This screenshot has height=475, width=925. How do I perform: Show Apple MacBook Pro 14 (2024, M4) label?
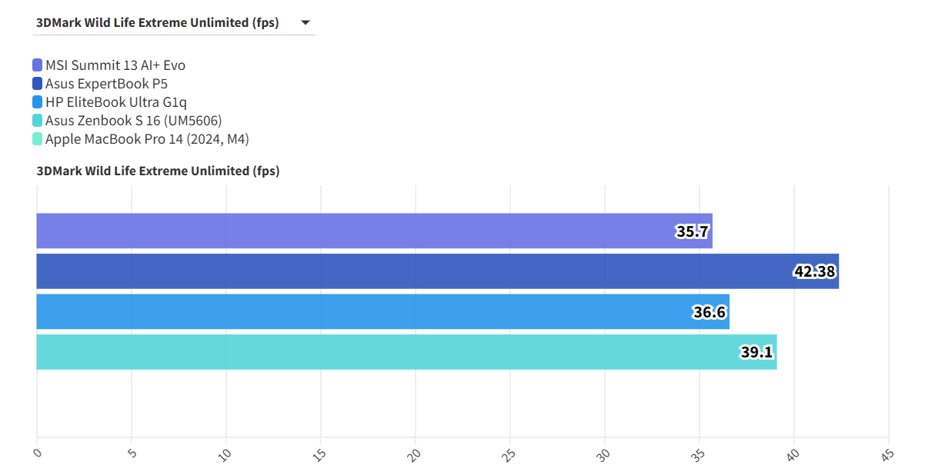coord(147,139)
